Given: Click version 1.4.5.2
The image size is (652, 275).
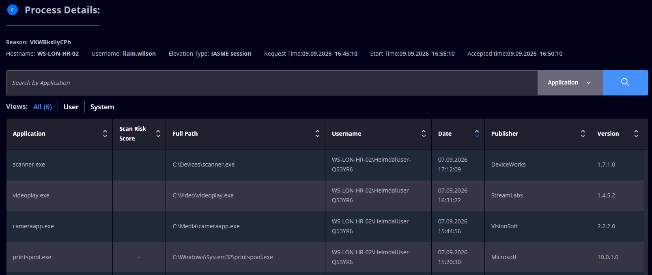Looking at the screenshot, I should click(x=606, y=195).
